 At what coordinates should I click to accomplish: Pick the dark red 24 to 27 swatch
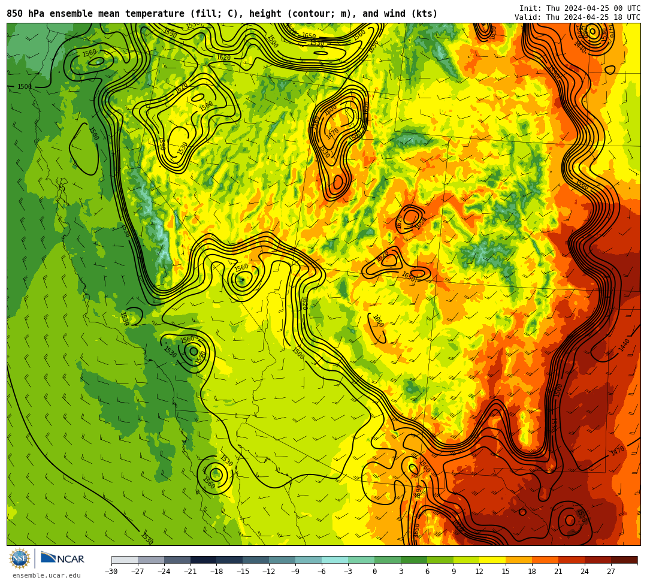tap(598, 560)
